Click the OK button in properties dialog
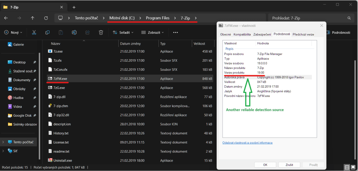This screenshot has width=358, height=171. 265,165
